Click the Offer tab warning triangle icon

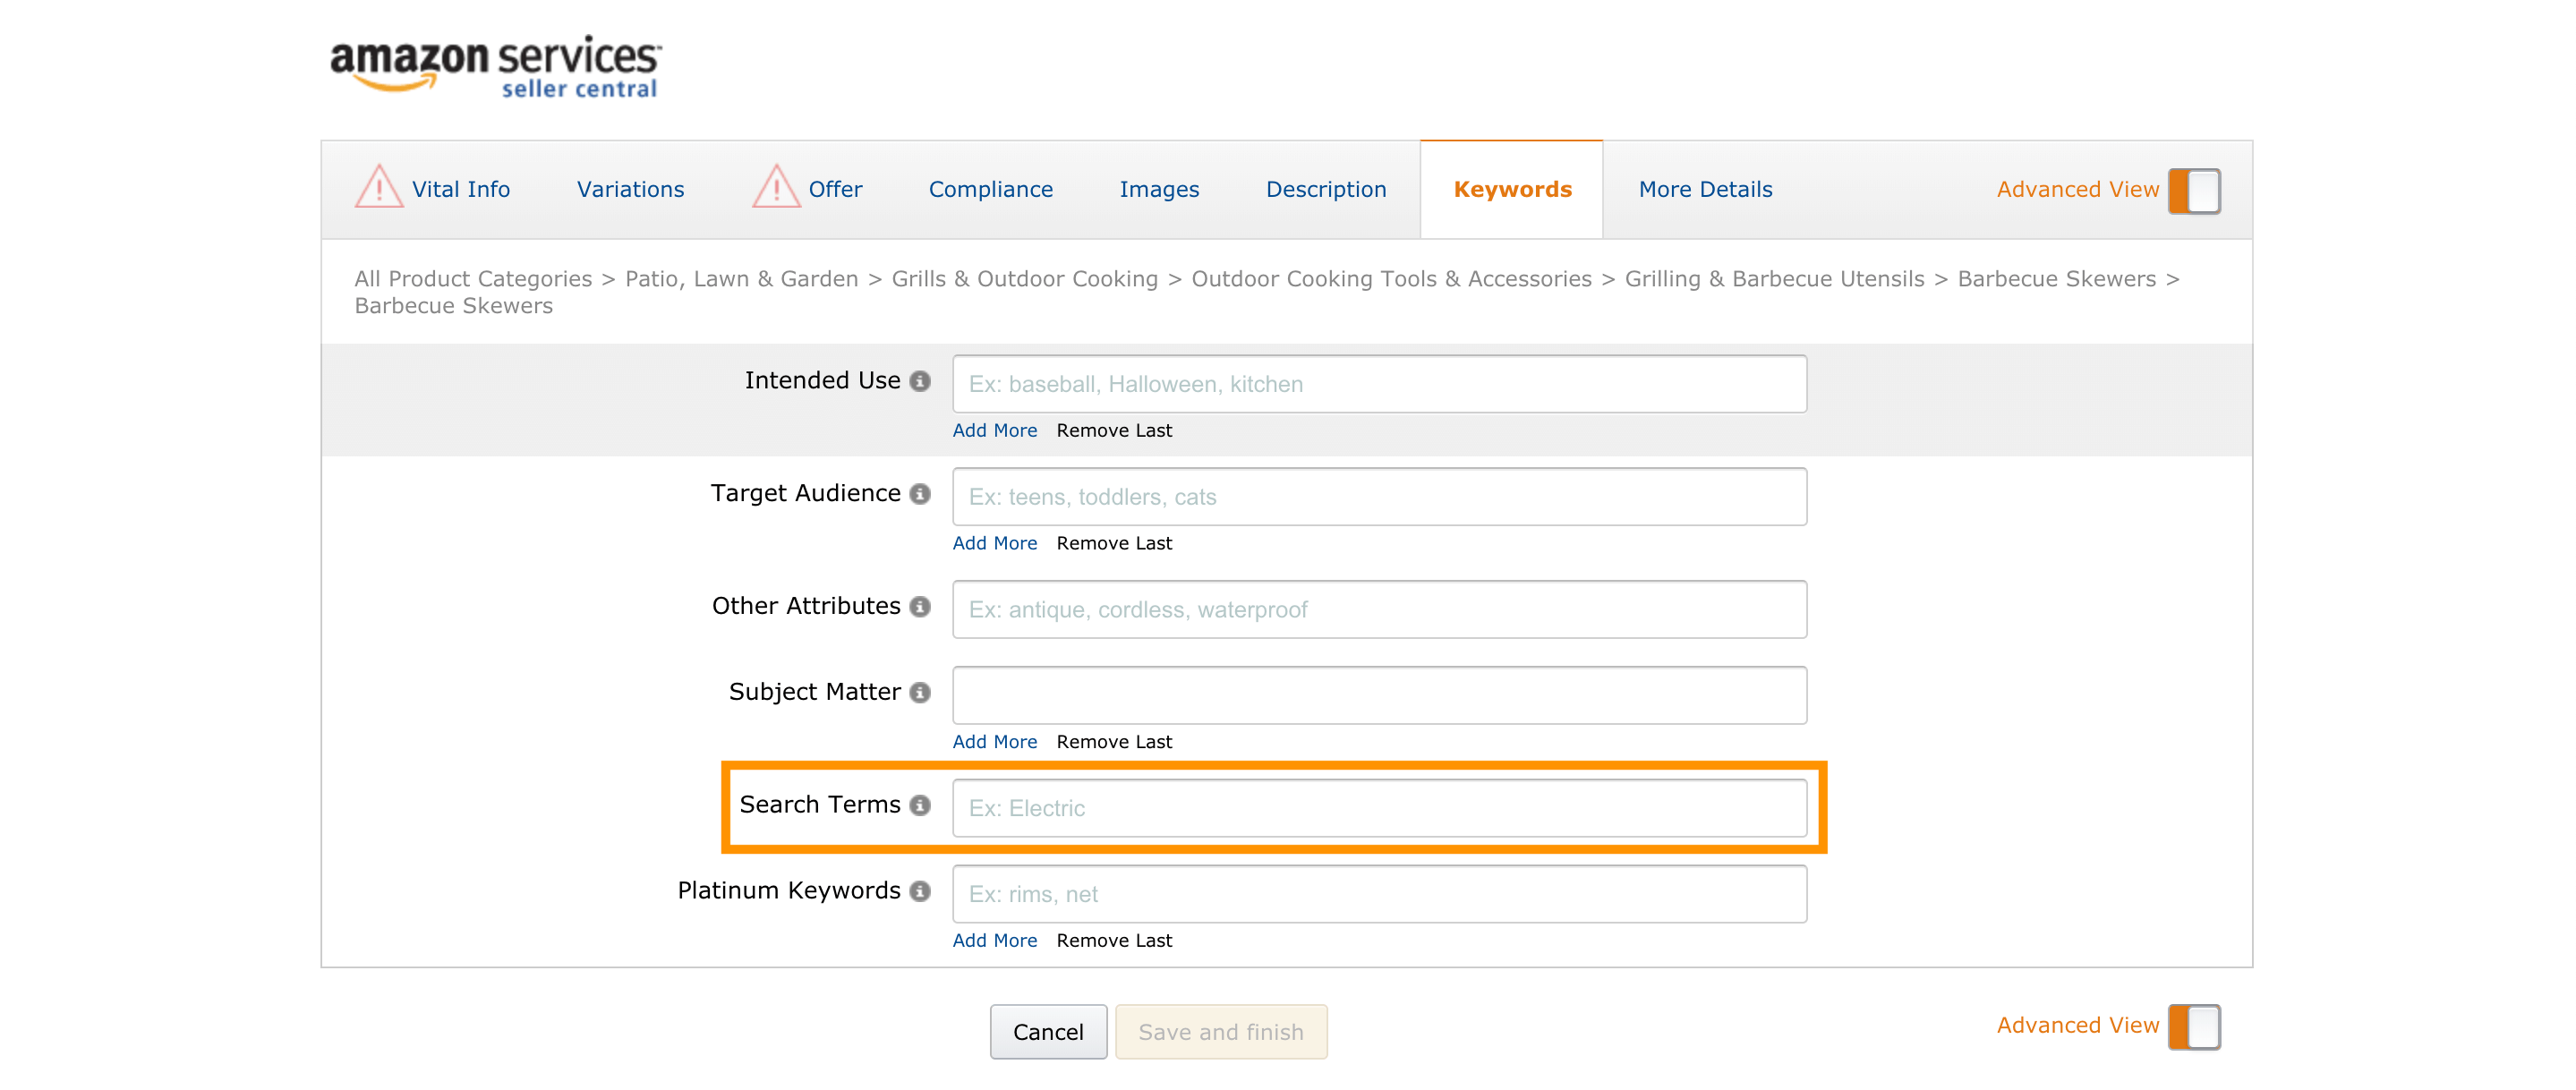pos(776,187)
